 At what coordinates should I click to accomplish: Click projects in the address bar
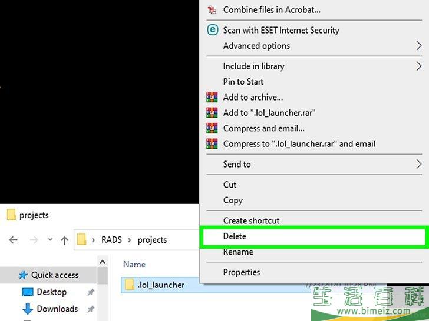(152, 240)
